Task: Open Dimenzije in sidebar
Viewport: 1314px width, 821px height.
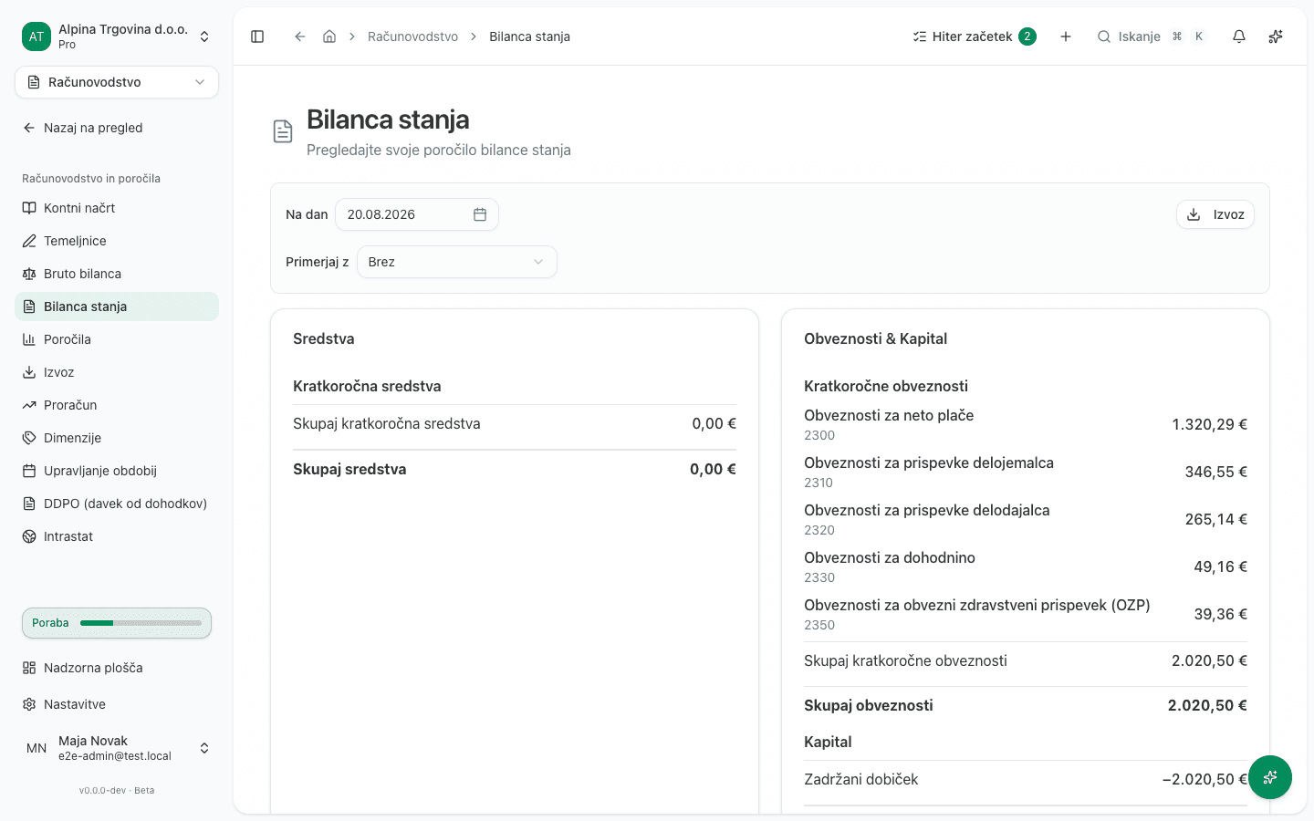Action: [x=117, y=438]
